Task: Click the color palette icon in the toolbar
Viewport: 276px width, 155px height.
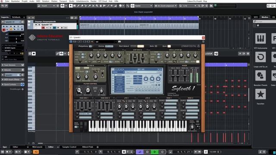Action: pyautogui.click(x=120, y=6)
